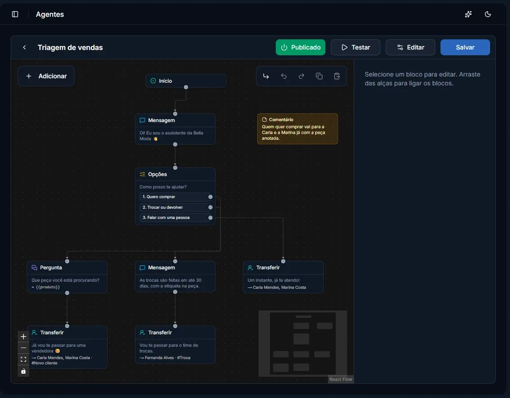510x398 pixels.
Task: Click the Pergunta block bottom handle
Action: click(67, 293)
